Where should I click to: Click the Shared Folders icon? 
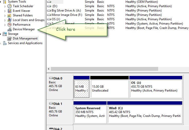pos(10,15)
